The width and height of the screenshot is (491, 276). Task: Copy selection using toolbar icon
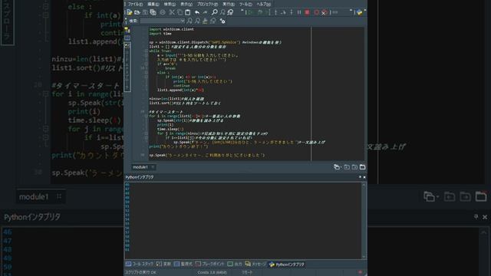coord(180,12)
